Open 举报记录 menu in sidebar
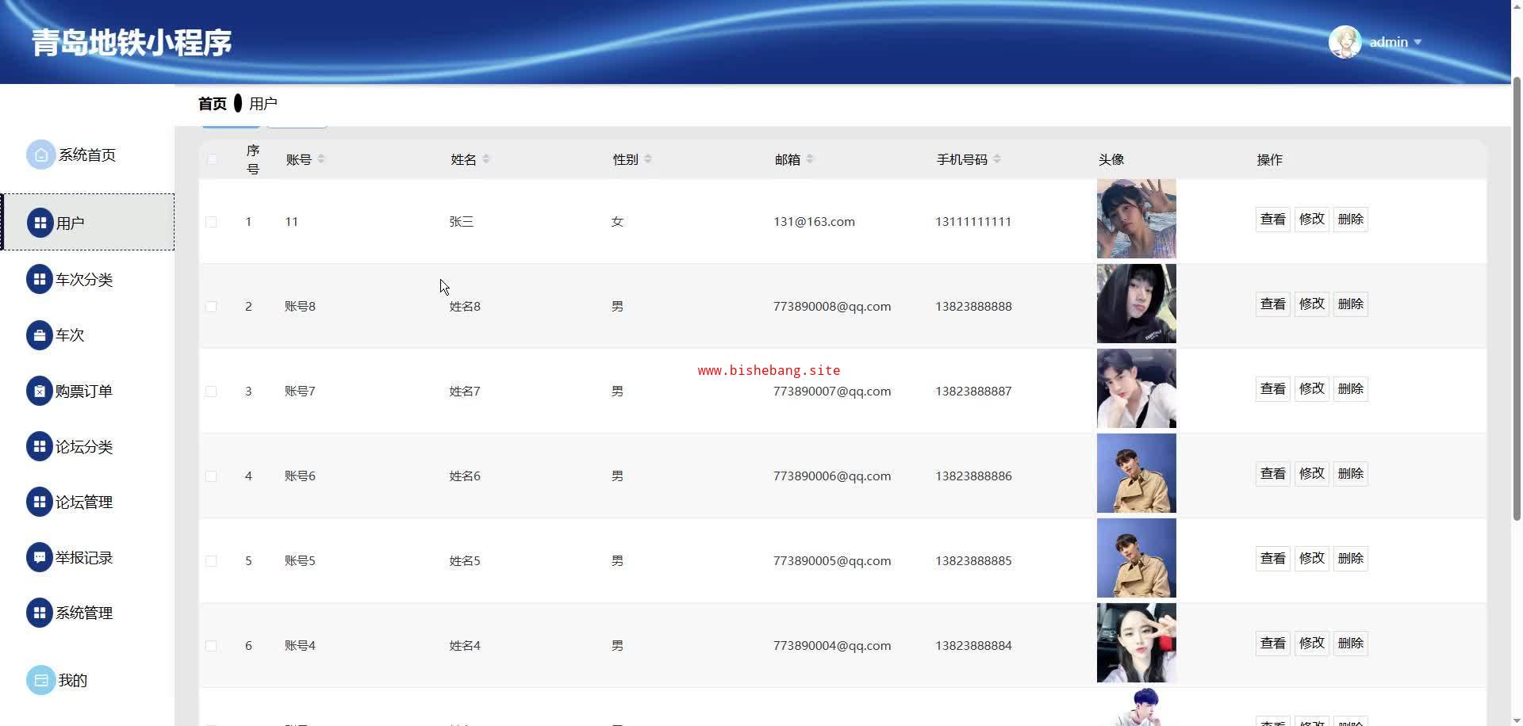Image resolution: width=1523 pixels, height=726 pixels. point(84,557)
